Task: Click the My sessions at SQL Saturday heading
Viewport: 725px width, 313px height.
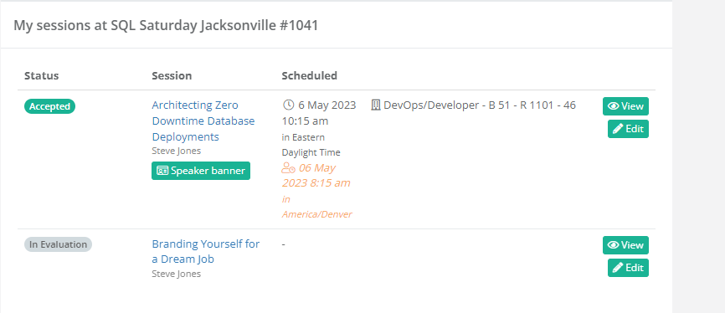Action: click(166, 25)
